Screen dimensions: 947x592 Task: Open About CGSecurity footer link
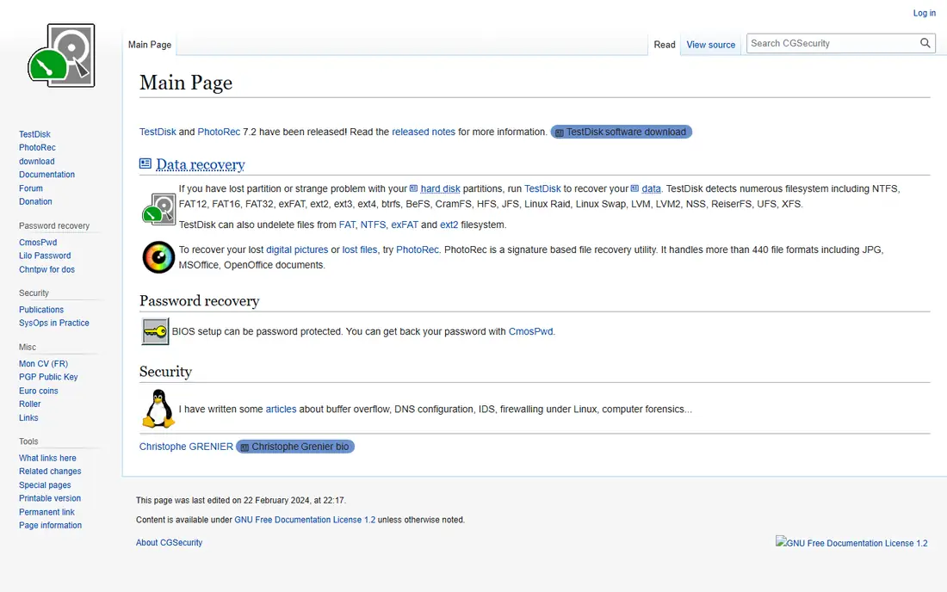[169, 542]
